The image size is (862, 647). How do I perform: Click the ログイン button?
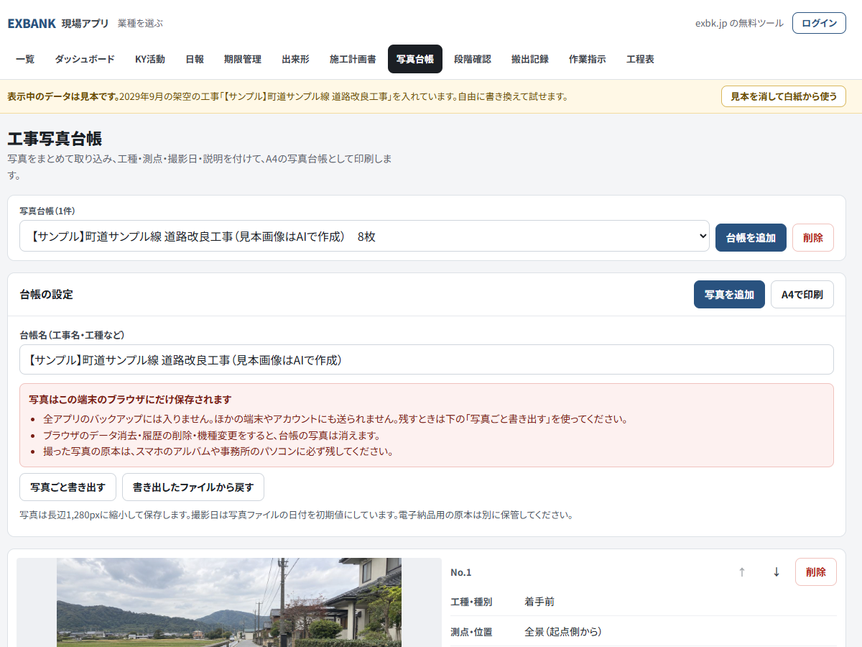pos(819,23)
